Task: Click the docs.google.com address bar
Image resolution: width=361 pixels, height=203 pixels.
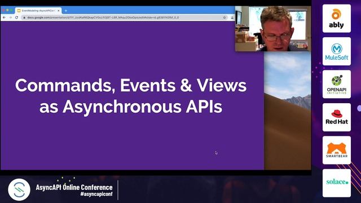Action: pyautogui.click(x=124, y=17)
